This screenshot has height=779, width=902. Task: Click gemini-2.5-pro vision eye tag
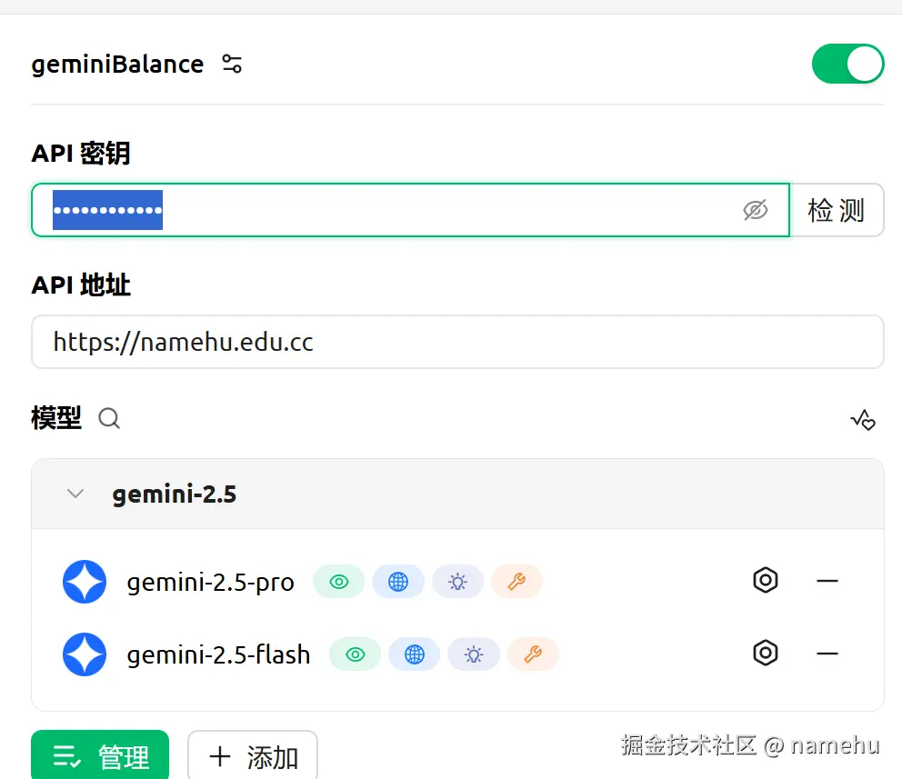click(339, 582)
